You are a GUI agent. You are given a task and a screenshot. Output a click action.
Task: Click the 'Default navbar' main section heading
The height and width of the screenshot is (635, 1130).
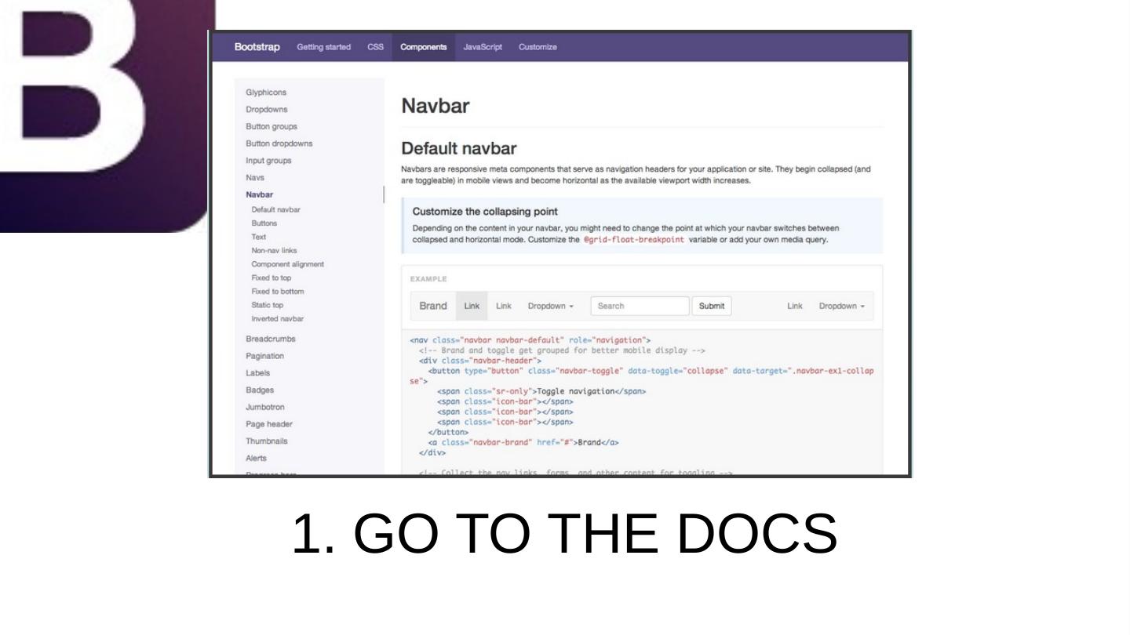click(x=459, y=148)
